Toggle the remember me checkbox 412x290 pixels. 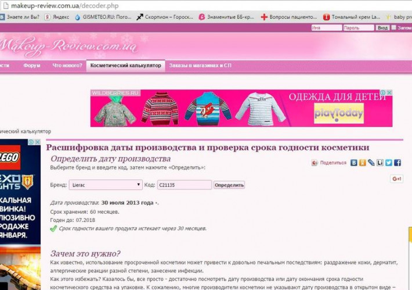point(395,27)
